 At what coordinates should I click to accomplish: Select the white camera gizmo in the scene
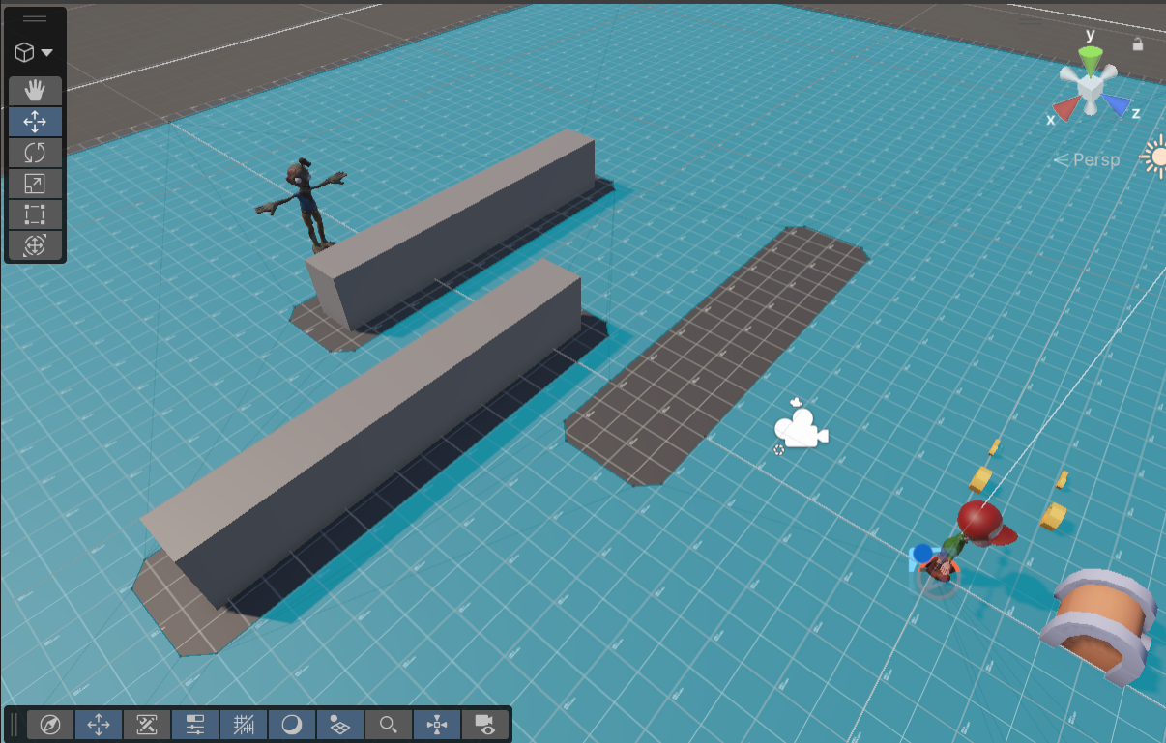point(801,428)
